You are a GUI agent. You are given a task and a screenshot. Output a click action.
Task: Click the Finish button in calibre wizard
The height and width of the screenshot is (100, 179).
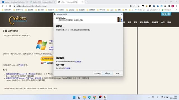click(x=107, y=74)
